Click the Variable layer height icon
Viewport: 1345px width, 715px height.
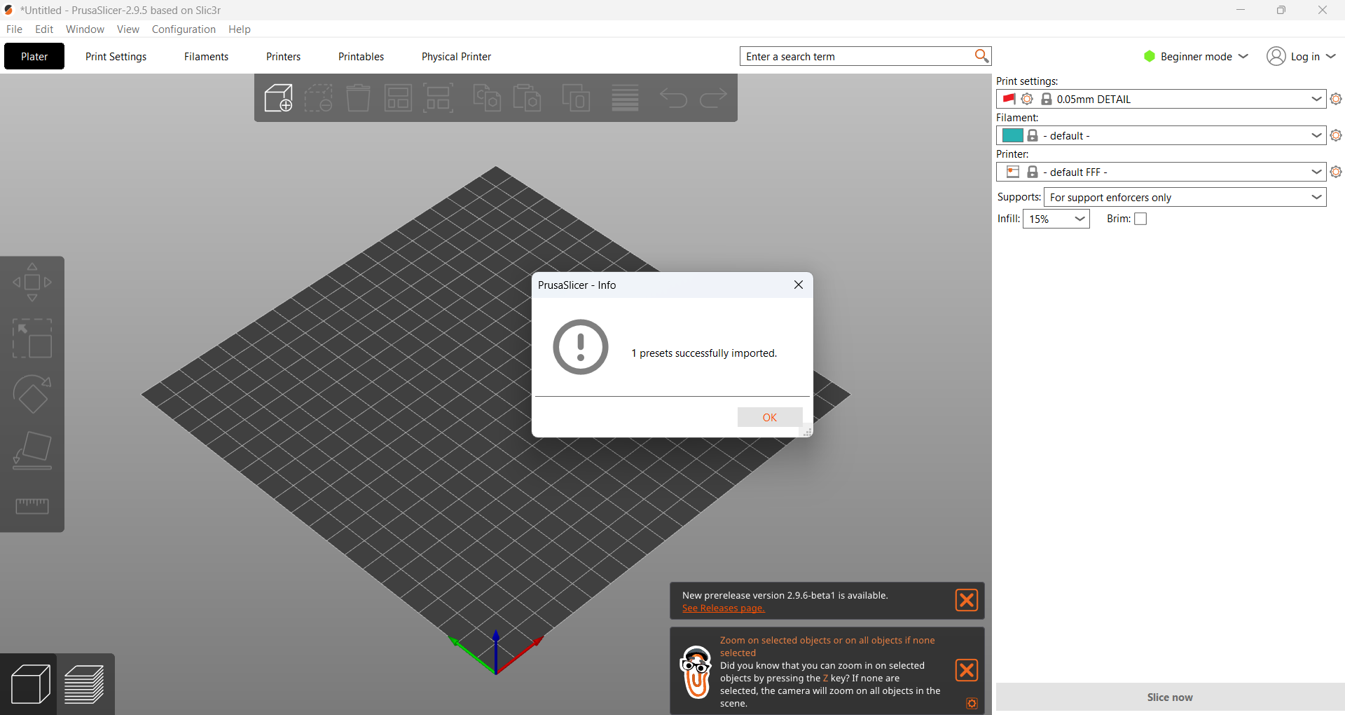(x=625, y=98)
